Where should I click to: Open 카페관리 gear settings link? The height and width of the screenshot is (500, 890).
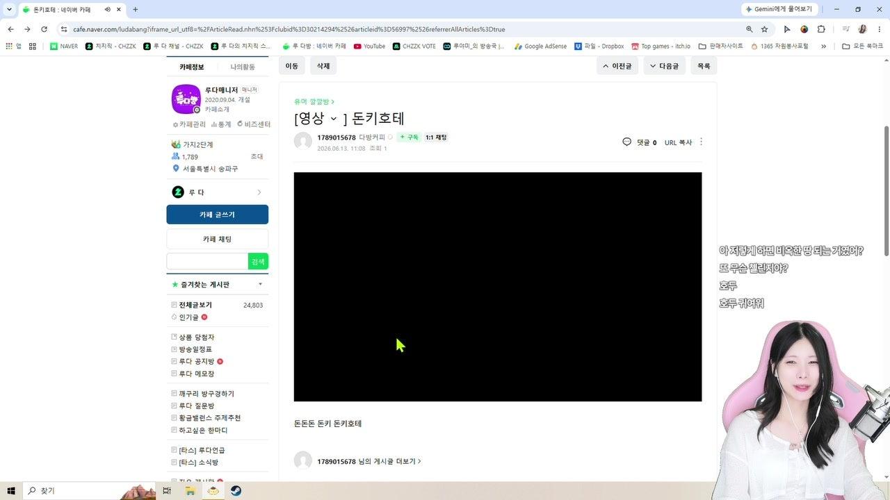point(189,124)
